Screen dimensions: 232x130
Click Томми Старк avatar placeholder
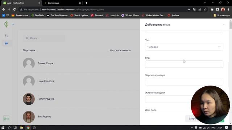pyautogui.click(x=29, y=64)
